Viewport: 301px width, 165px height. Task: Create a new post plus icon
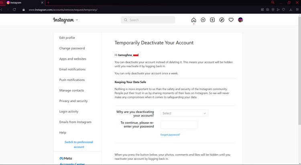click(212, 20)
